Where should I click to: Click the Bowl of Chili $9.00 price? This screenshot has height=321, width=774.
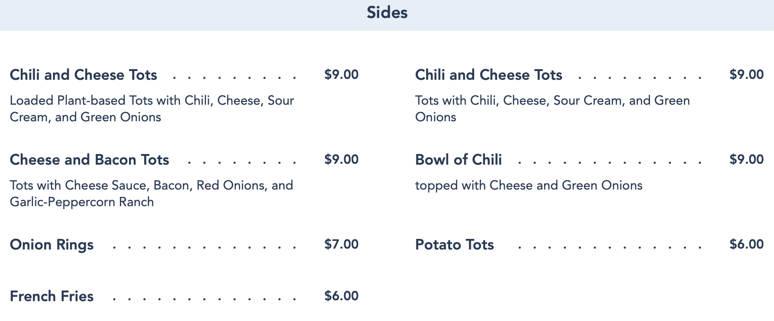coord(746,160)
